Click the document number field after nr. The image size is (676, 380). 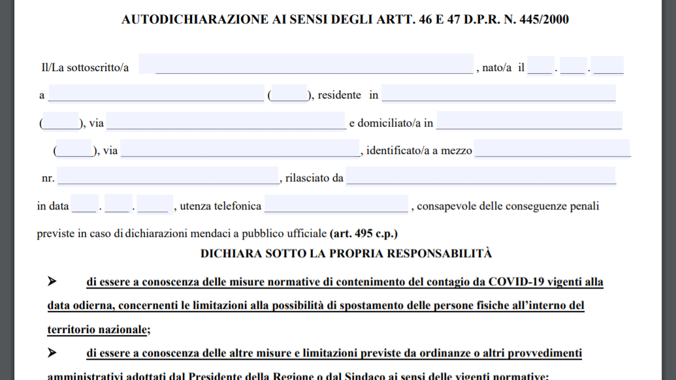click(168, 176)
